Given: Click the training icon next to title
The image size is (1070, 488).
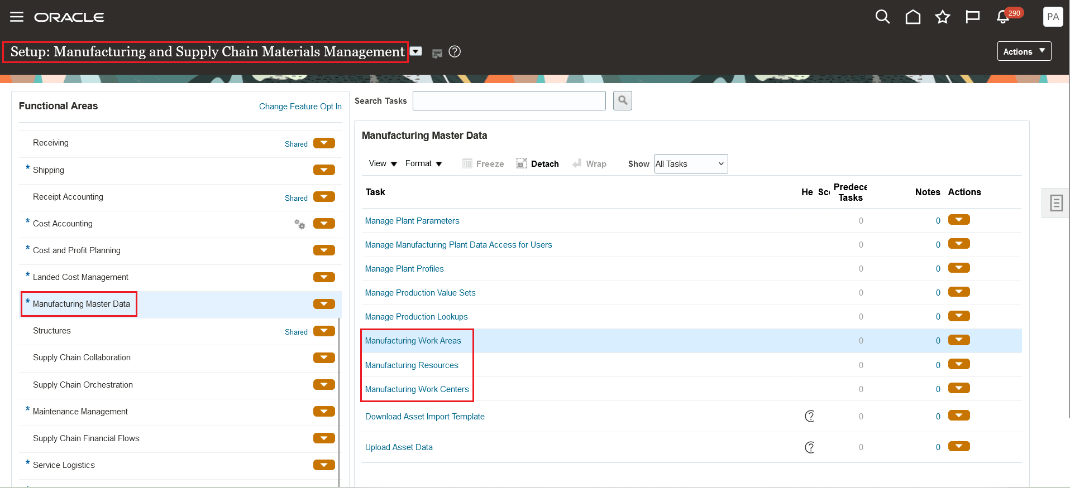Looking at the screenshot, I should point(437,53).
